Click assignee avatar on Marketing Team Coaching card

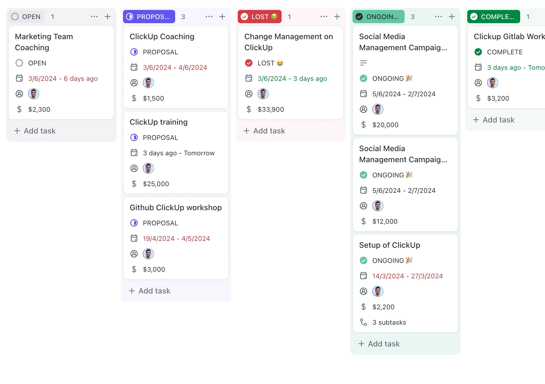pyautogui.click(x=34, y=94)
